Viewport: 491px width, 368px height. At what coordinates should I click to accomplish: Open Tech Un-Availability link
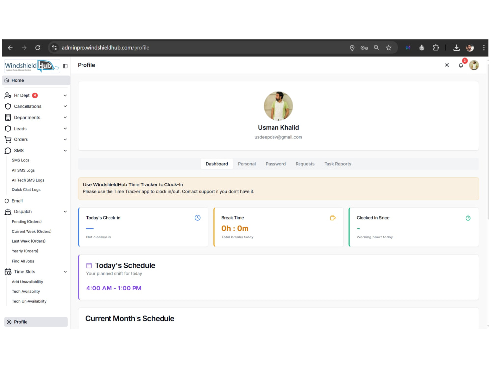[29, 301]
